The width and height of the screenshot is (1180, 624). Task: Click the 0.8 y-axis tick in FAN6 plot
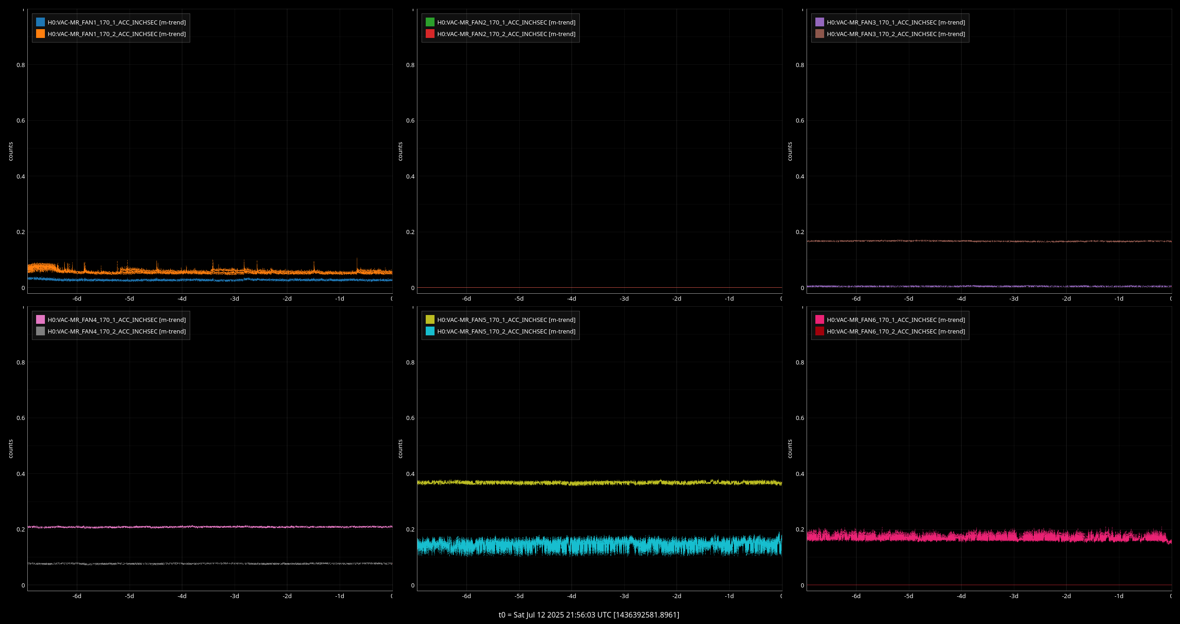800,363
